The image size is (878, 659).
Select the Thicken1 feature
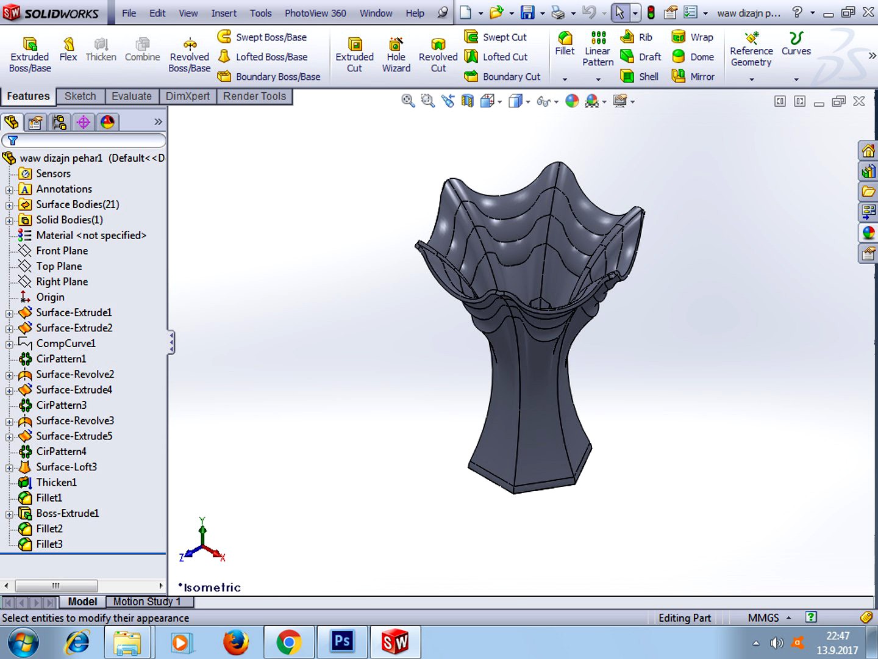point(56,483)
